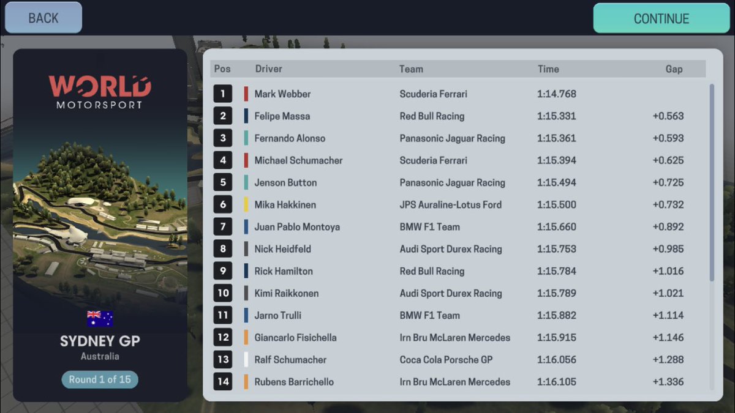The width and height of the screenshot is (735, 413).
Task: Click Mark Webber's red team color bar
Action: pyautogui.click(x=246, y=94)
